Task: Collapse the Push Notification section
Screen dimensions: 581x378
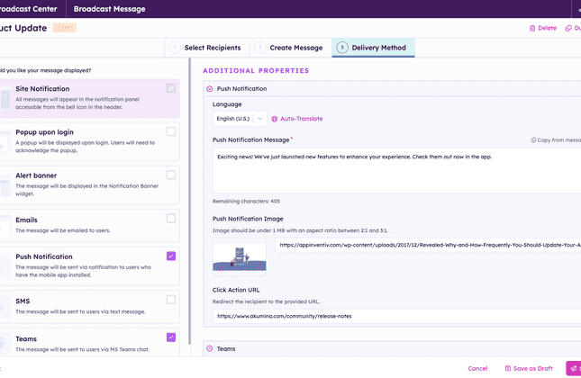Action: [210, 89]
